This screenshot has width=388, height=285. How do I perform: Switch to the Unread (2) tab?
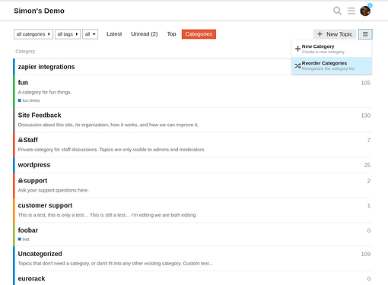click(145, 34)
